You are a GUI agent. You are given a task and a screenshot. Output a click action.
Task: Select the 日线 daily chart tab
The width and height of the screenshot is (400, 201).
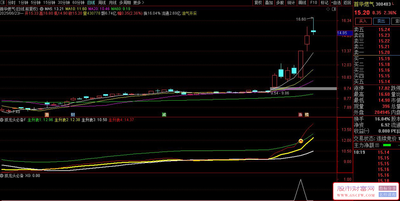coord(91,2)
